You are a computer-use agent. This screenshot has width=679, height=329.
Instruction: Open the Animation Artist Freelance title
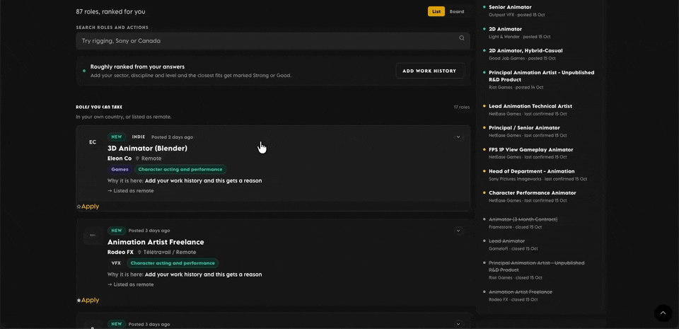[156, 242]
